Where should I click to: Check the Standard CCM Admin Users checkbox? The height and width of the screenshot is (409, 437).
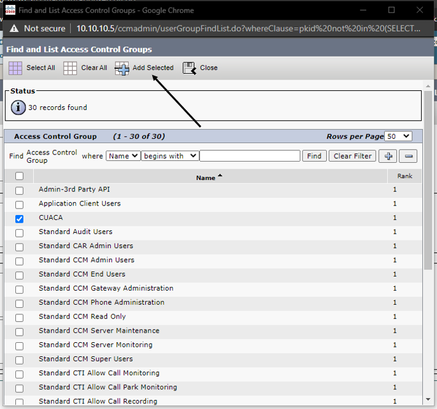[19, 261]
